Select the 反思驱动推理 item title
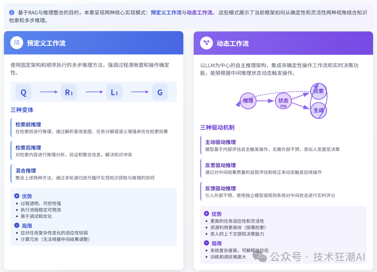Viewport: 377px width, 272px height. 220,165
